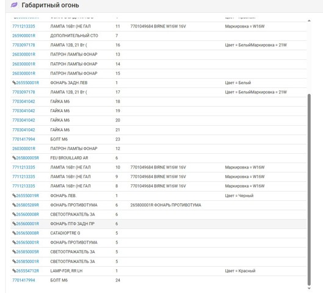Click the vertical scrollbar thumb

click(x=309, y=190)
